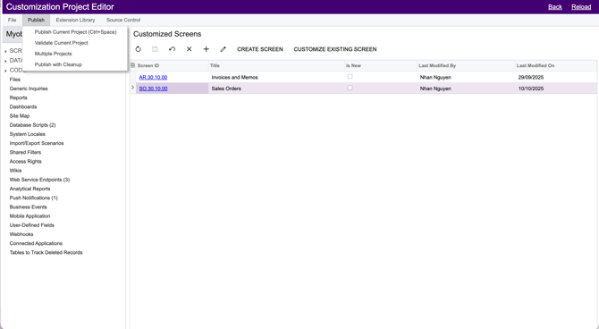
Task: Select Web Service Endpoints (3) item
Action: [x=39, y=180]
